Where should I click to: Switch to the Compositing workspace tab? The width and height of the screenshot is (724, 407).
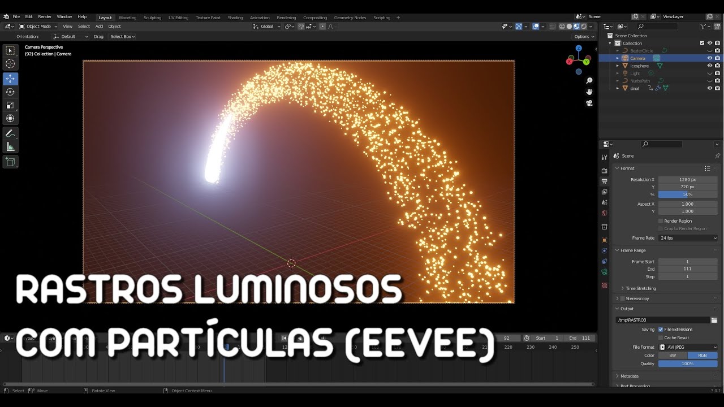click(x=315, y=18)
